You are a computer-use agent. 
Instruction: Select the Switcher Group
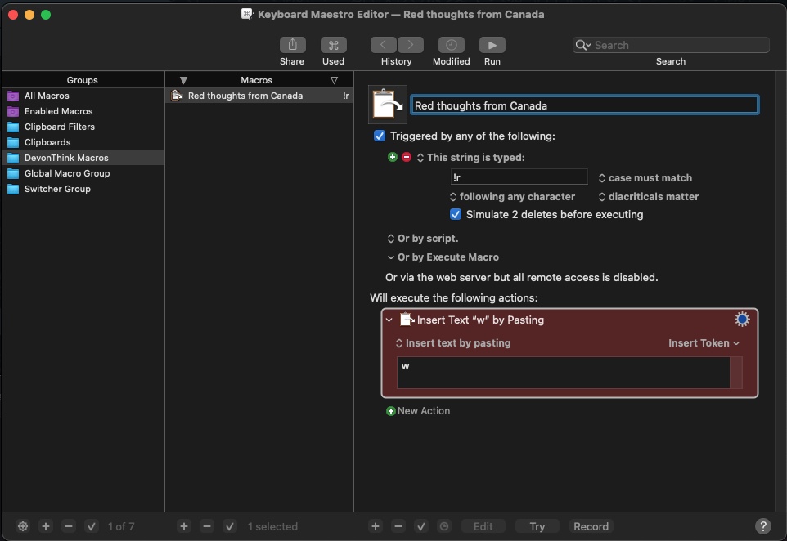coord(83,189)
